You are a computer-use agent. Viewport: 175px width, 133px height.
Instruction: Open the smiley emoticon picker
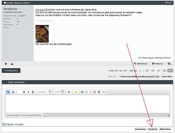click(76, 92)
